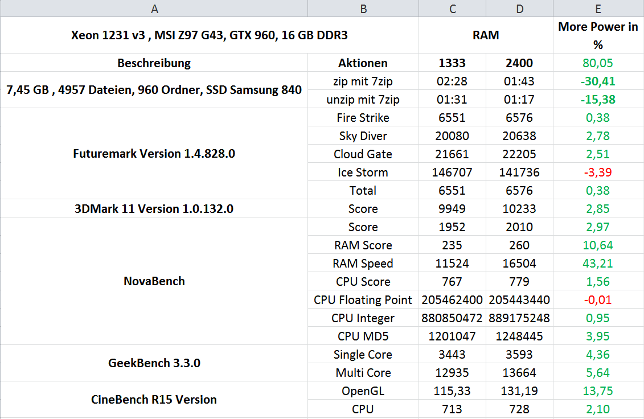Select the CPU MD5 cell
Viewport: 644px width, 419px height.
(363, 336)
